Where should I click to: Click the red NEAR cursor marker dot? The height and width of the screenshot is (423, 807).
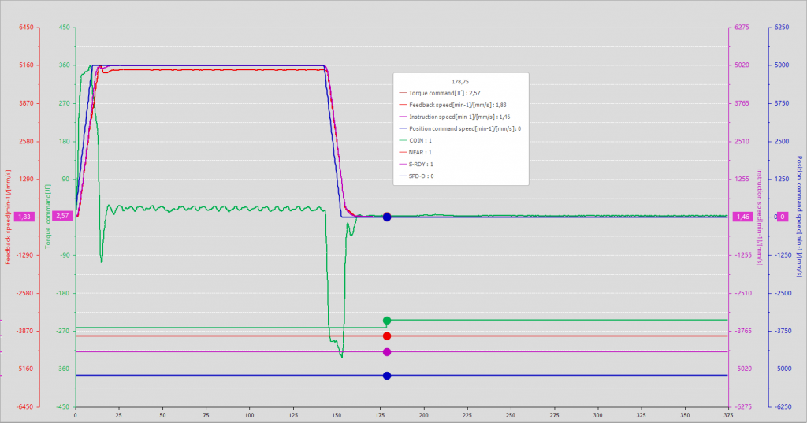(x=387, y=336)
